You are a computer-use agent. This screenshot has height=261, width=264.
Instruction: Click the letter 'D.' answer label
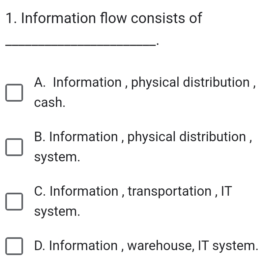40,246
